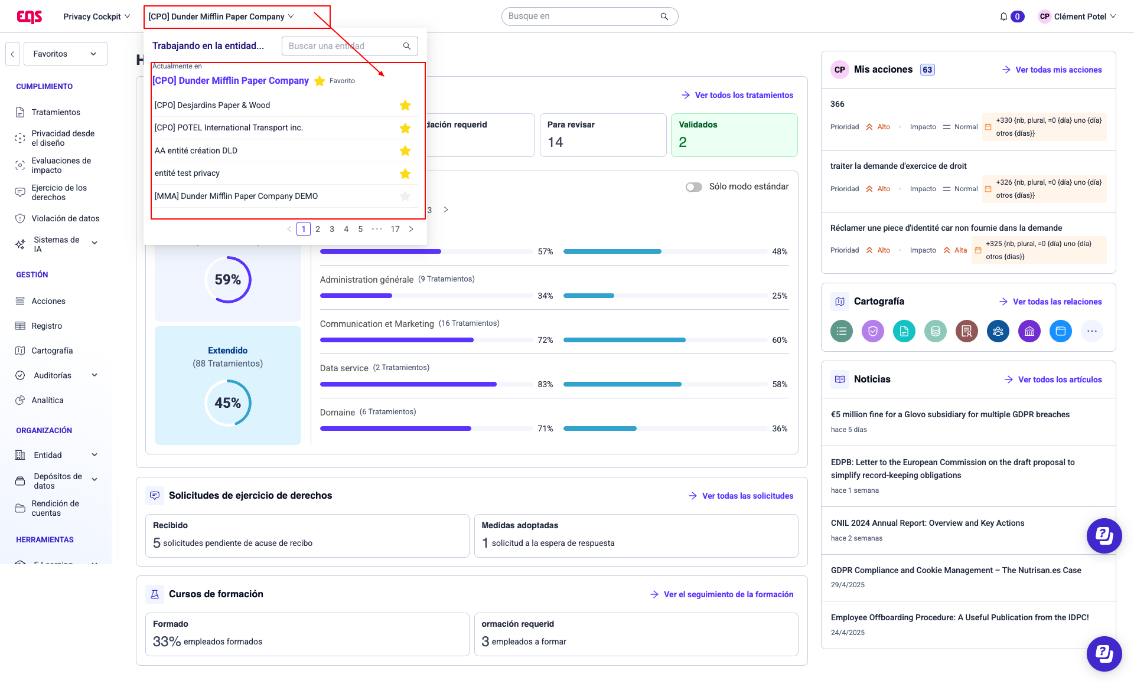Click the blue window icon in Cartografía
1134x684 pixels.
click(x=1061, y=331)
